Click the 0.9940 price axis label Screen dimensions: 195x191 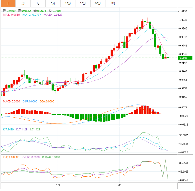click(183, 28)
